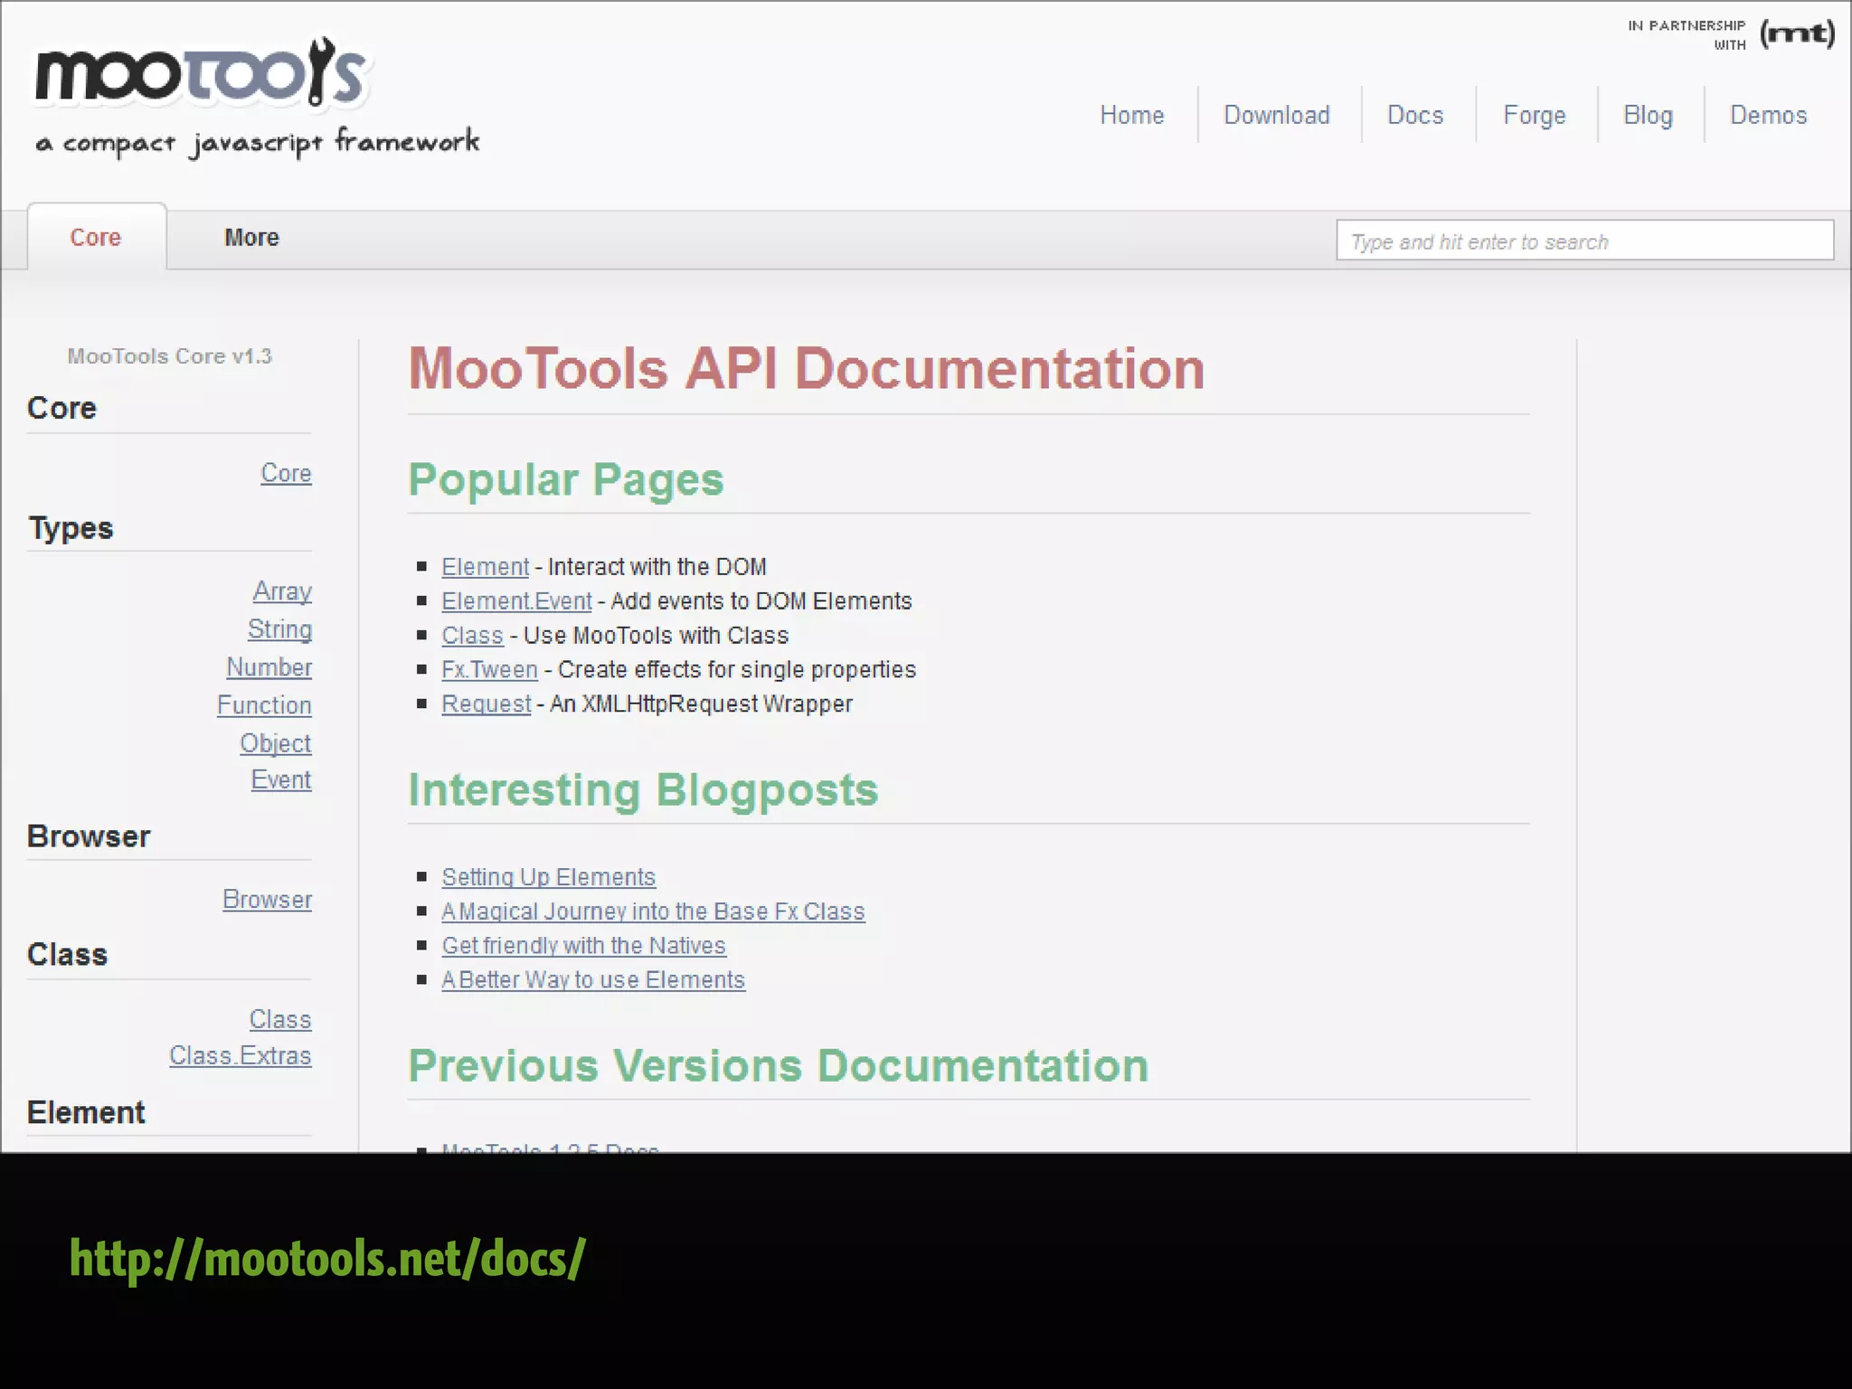1852x1389 pixels.
Task: Open A Better Way to use Elements
Action: (x=593, y=980)
